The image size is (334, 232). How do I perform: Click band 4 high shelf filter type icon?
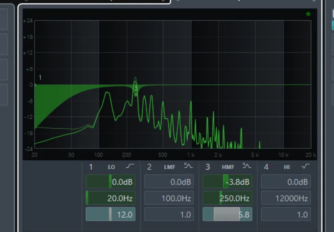305,166
